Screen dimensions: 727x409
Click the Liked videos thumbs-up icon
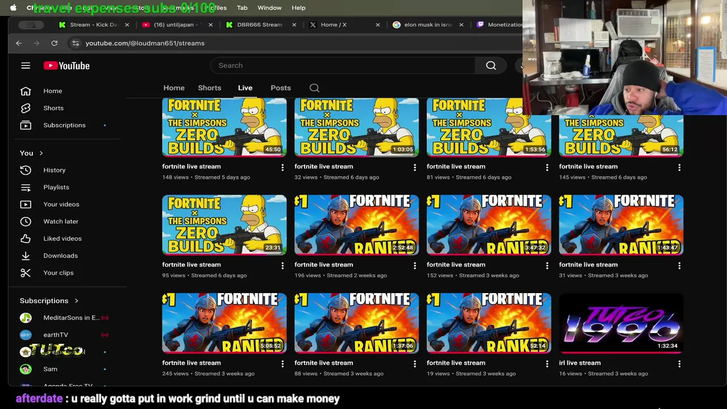(x=26, y=238)
